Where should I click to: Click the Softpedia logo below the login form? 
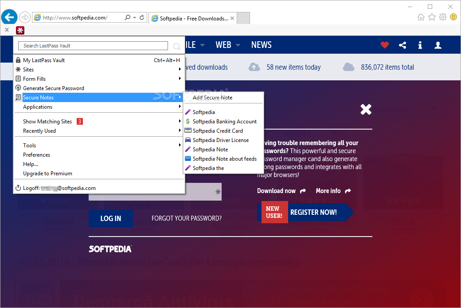pyautogui.click(x=110, y=249)
